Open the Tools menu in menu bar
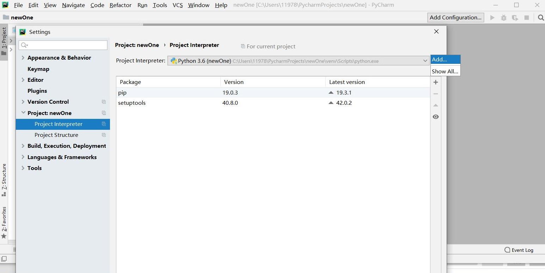This screenshot has height=273, width=545. [160, 5]
